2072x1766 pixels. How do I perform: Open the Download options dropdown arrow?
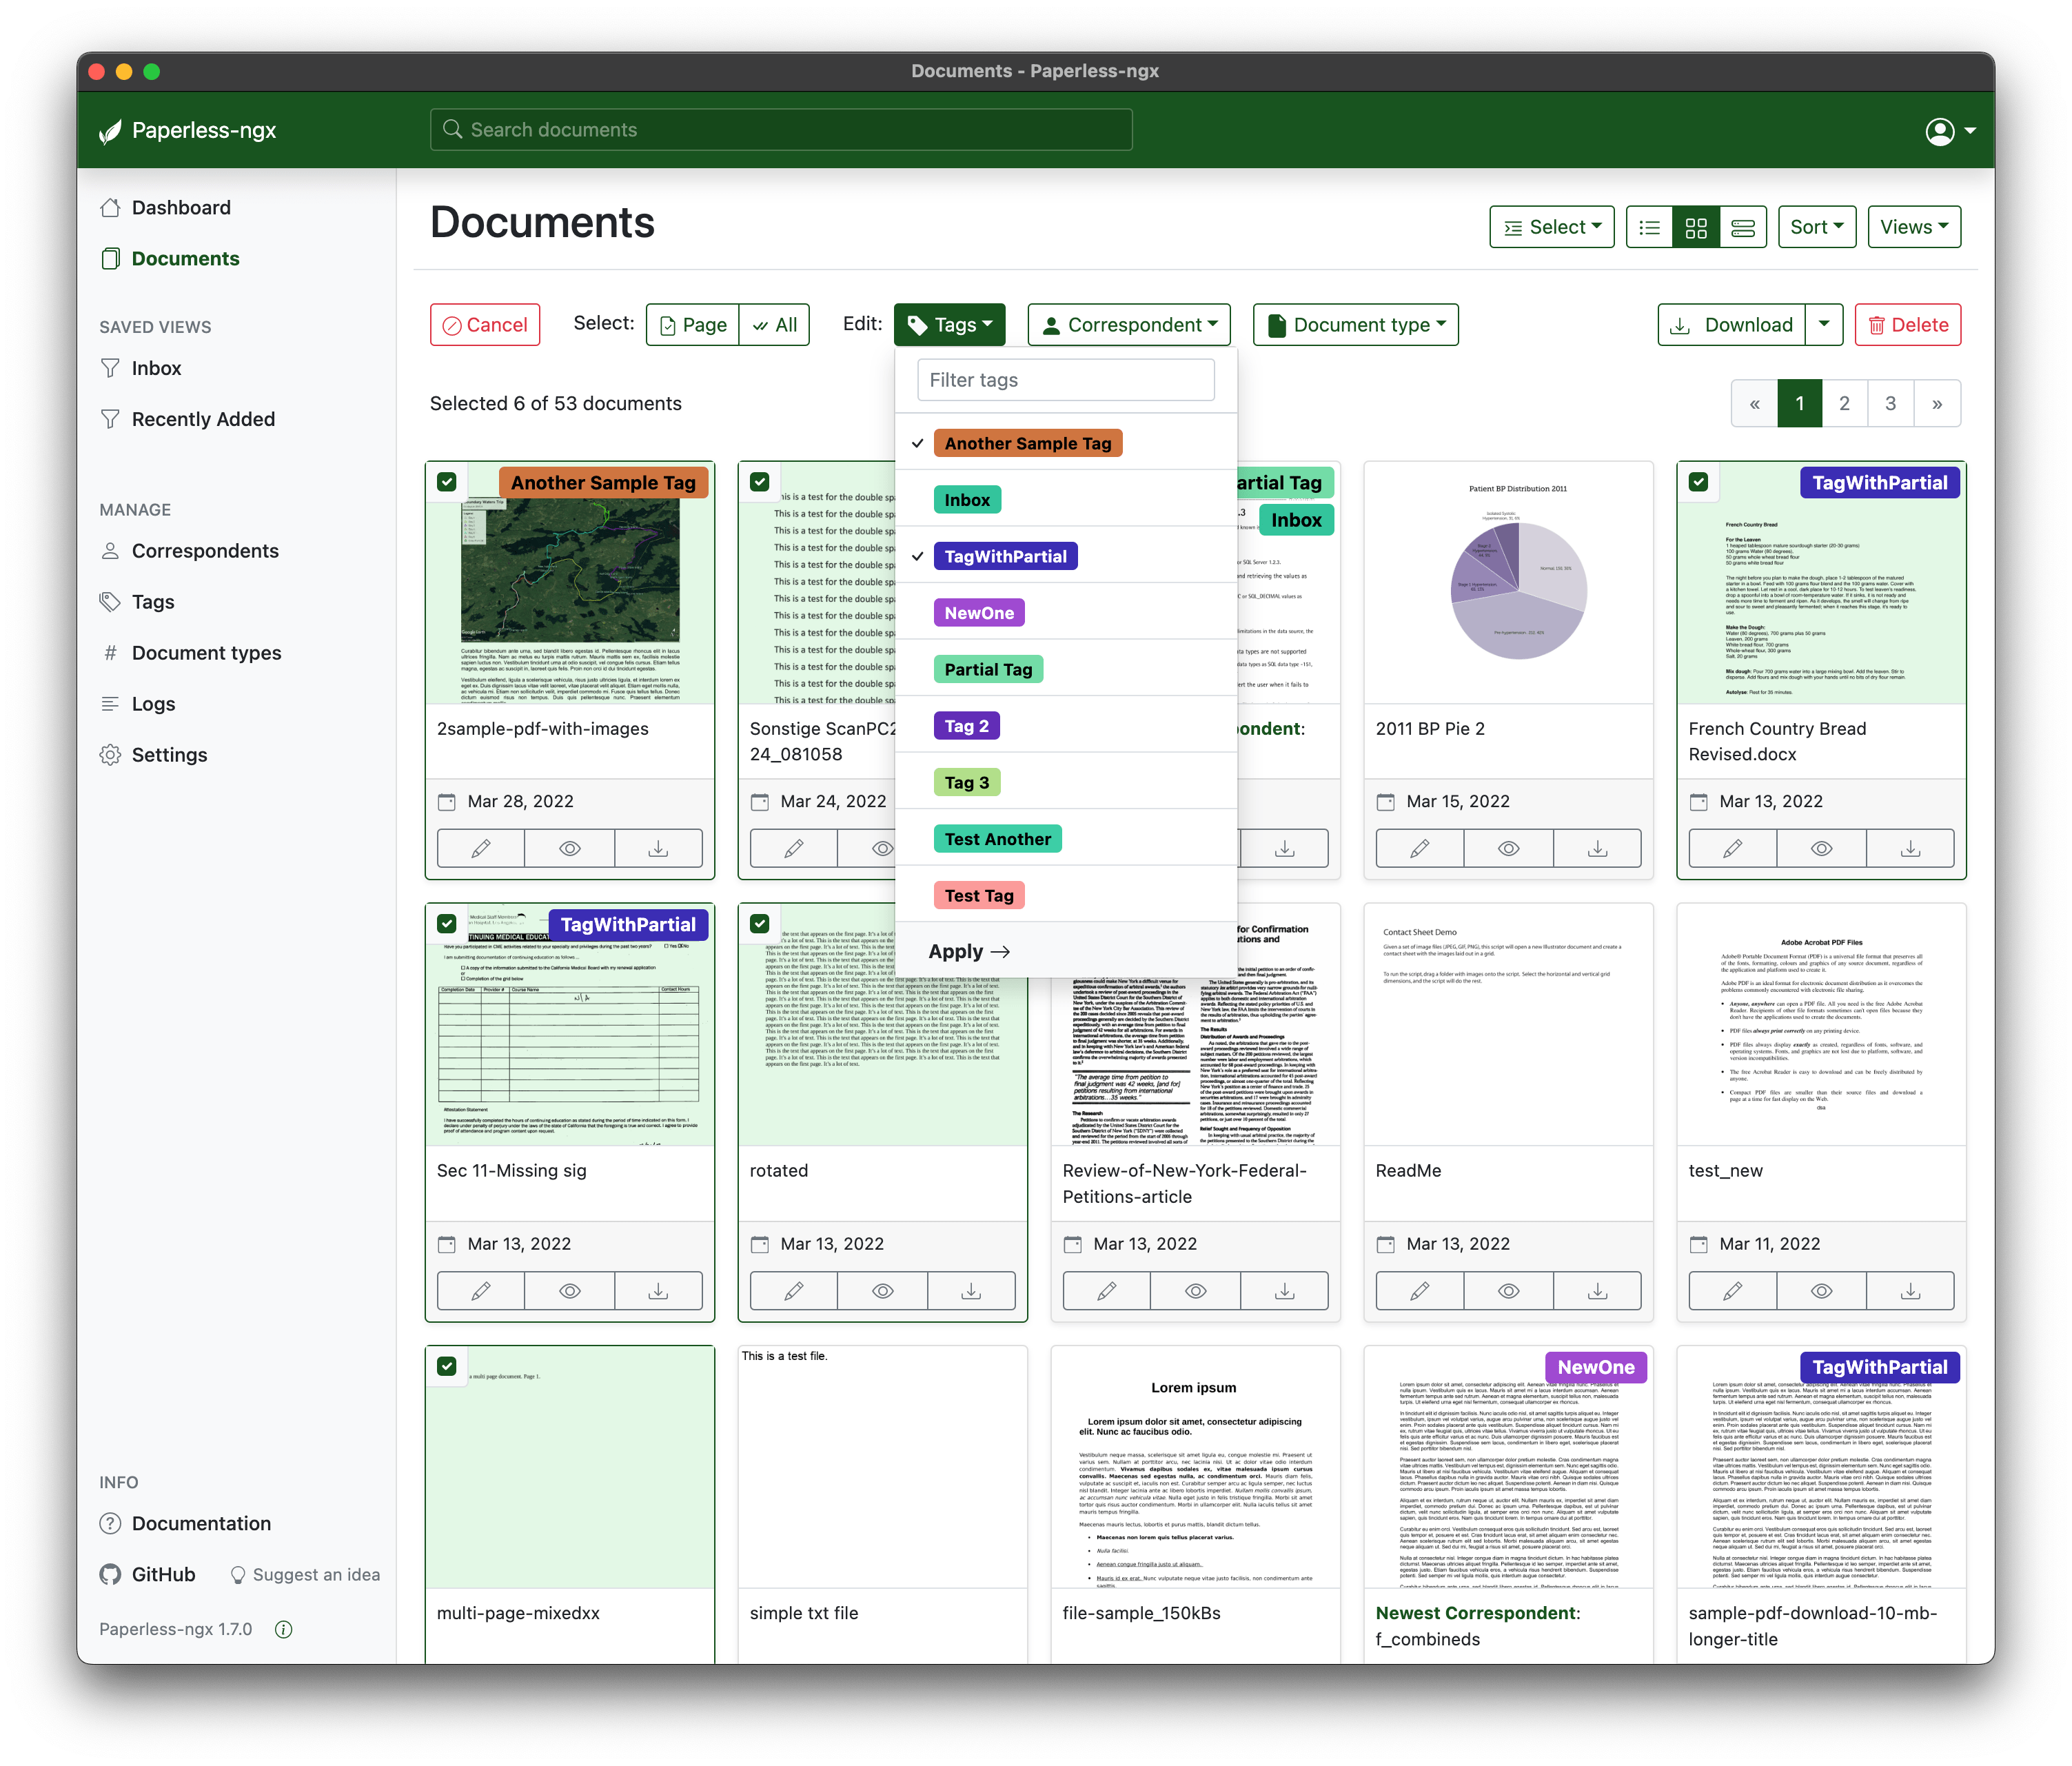1824,324
